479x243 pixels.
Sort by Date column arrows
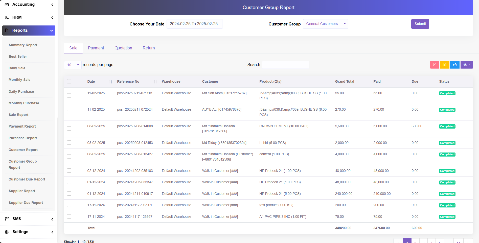110,82
